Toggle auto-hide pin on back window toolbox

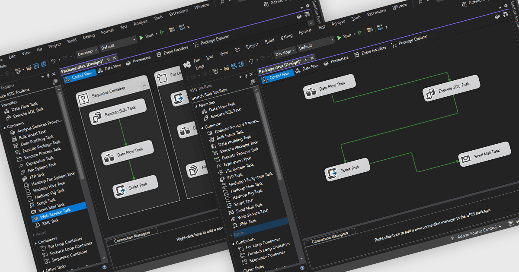point(48,76)
